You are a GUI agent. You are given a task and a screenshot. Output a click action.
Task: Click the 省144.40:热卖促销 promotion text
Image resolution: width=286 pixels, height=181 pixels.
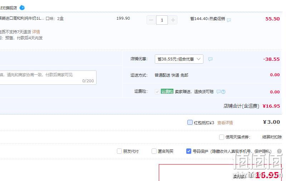(x=207, y=19)
